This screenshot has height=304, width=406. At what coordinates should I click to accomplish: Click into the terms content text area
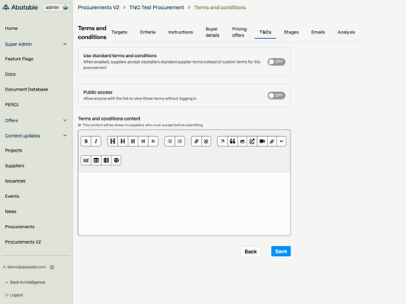[185, 204]
